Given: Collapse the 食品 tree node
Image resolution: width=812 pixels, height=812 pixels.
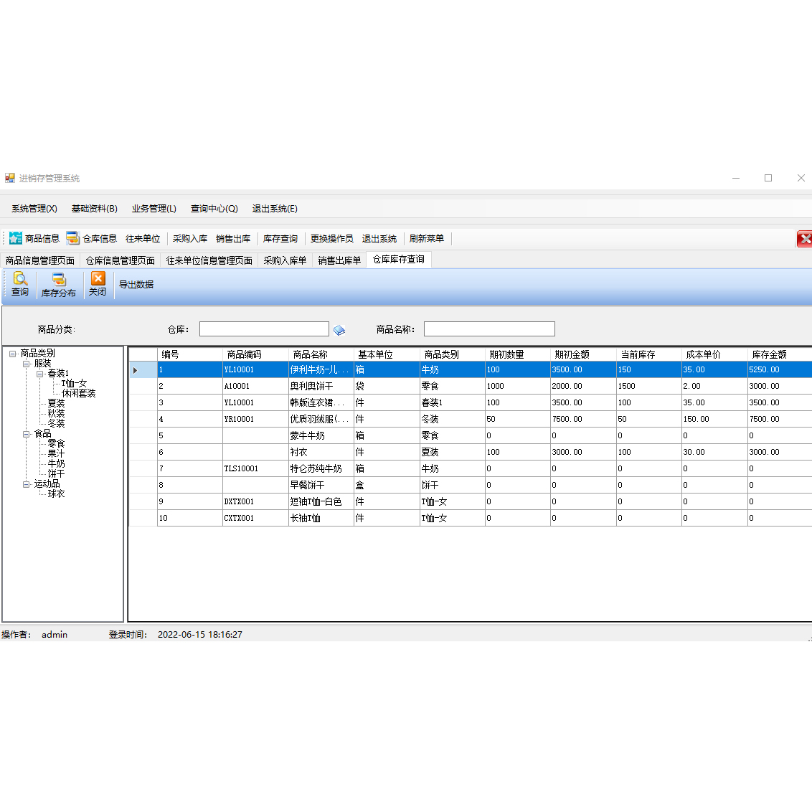Looking at the screenshot, I should pyautogui.click(x=27, y=434).
